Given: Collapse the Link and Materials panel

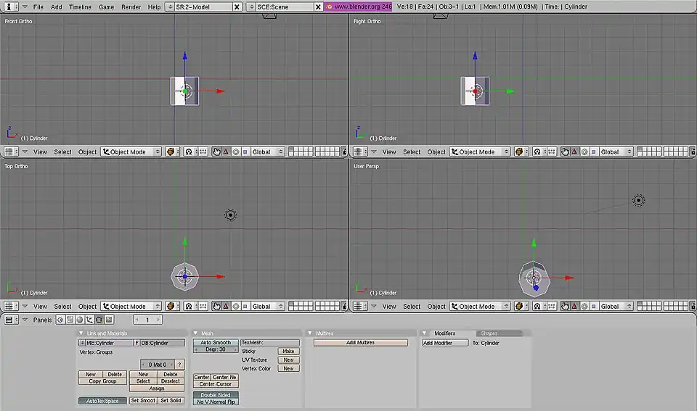Looking at the screenshot, I should 81,333.
